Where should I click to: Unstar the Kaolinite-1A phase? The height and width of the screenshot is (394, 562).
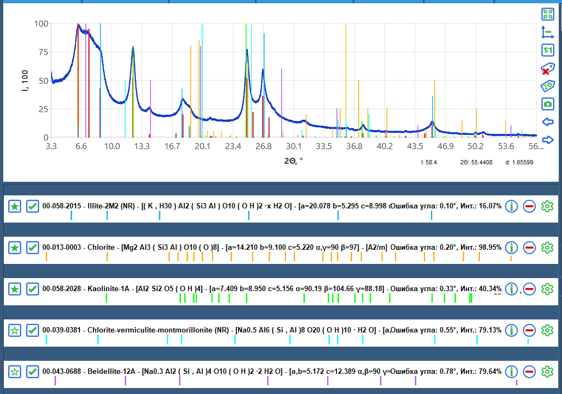point(15,288)
